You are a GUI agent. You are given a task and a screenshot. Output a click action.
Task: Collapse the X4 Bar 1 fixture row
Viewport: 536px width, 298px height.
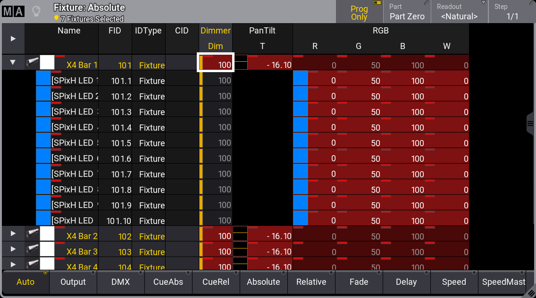[13, 62]
